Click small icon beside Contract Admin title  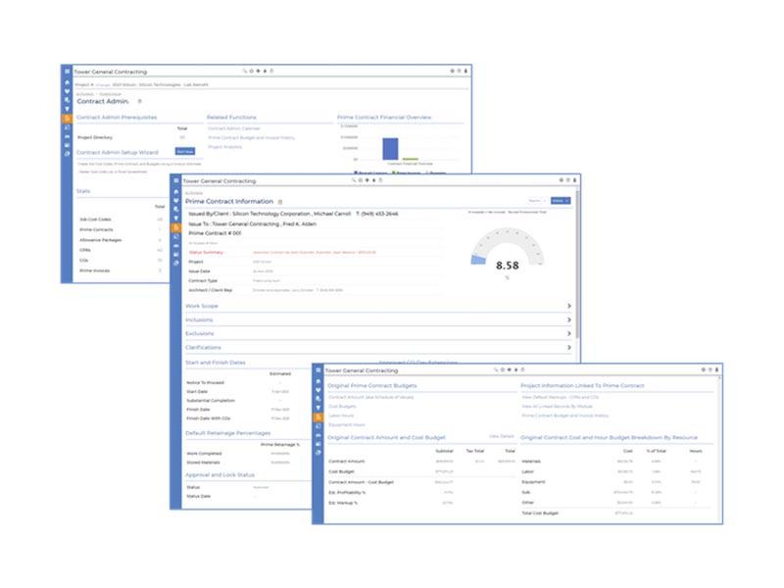[139, 101]
